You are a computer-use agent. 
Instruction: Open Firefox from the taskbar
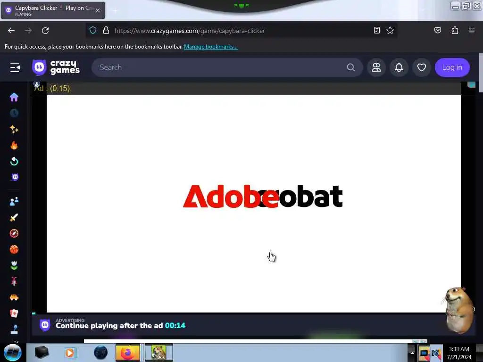click(127, 353)
